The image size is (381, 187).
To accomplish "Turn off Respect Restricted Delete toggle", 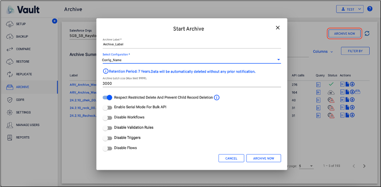I will (108, 98).
